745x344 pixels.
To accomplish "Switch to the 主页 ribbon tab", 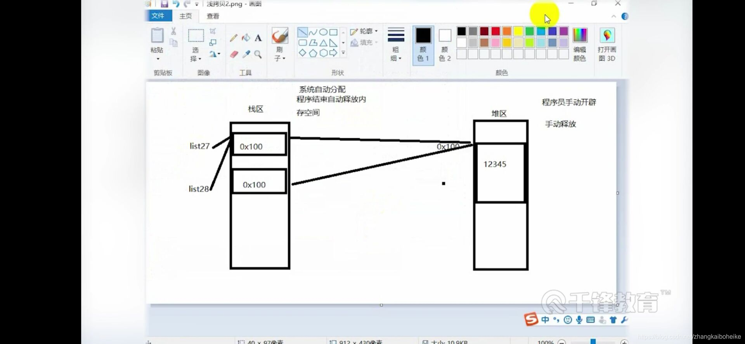I will (x=185, y=16).
